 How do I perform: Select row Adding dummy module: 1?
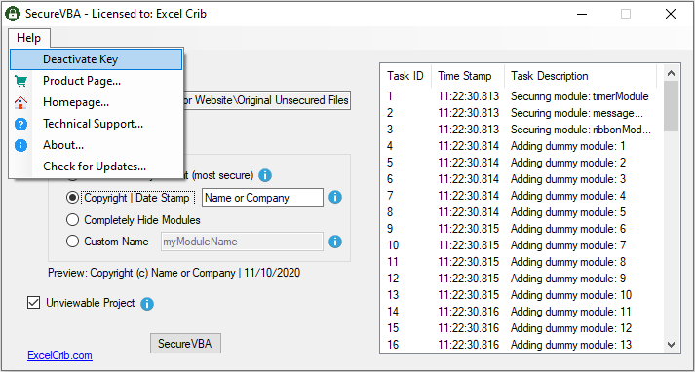click(522, 146)
